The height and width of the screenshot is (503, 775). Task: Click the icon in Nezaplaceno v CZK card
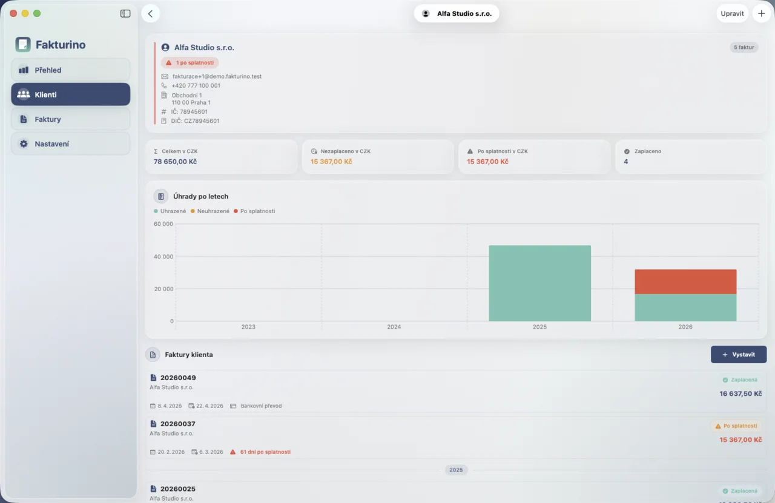[x=314, y=151]
